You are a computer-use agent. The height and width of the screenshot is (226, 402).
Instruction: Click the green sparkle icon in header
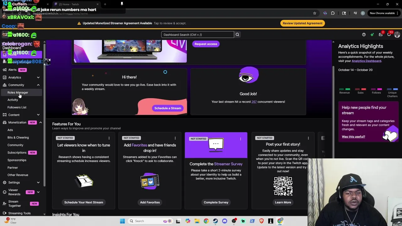[372, 35]
